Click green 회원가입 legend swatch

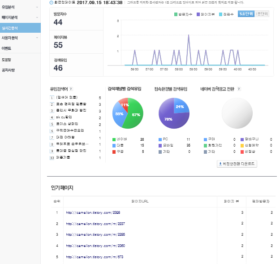point(205,146)
